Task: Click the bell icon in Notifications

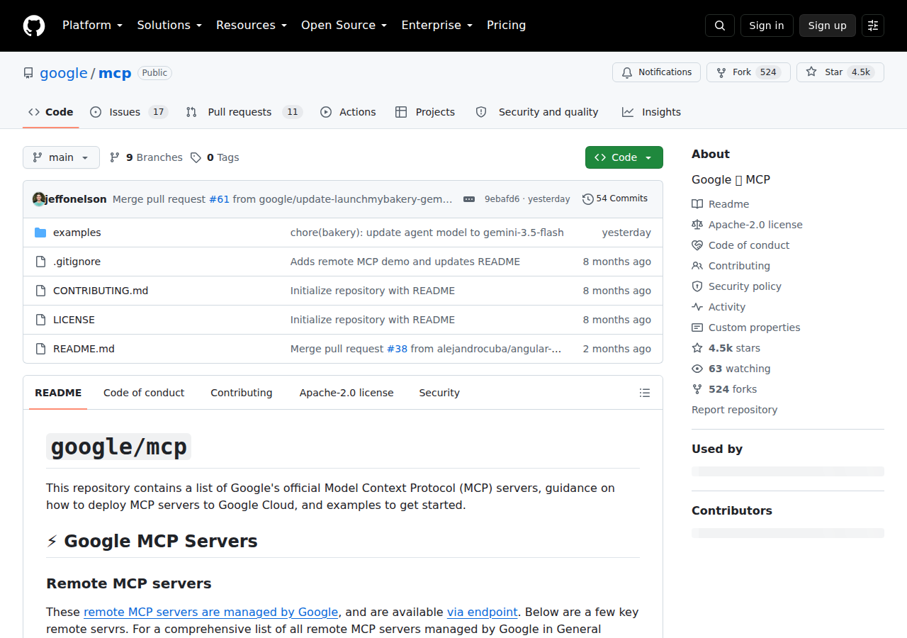Action: tap(627, 72)
